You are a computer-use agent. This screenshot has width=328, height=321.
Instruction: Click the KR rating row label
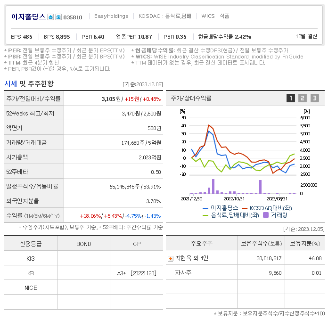tap(31, 273)
